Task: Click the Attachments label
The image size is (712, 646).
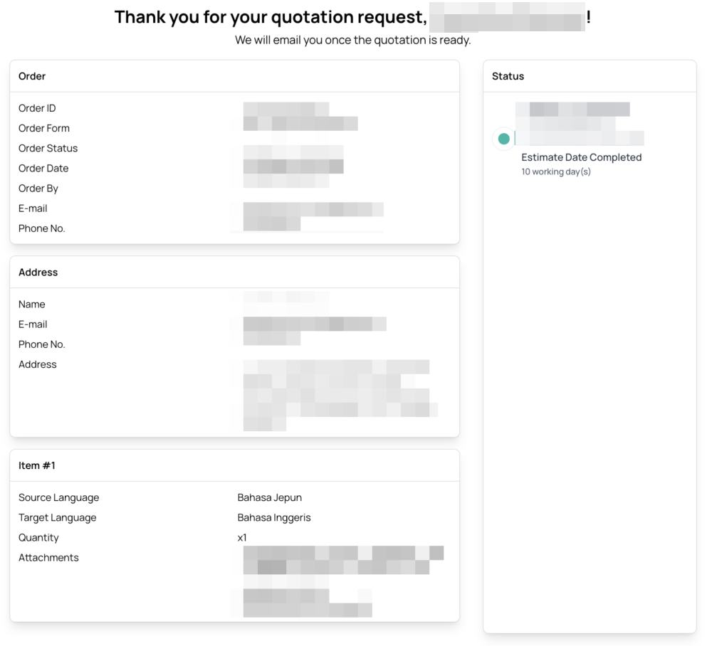Action: tap(48, 557)
